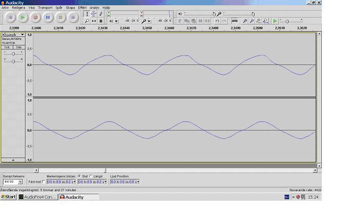Click the blue Pause button
This screenshot has width=341, height=213.
pyautogui.click(x=48, y=17)
